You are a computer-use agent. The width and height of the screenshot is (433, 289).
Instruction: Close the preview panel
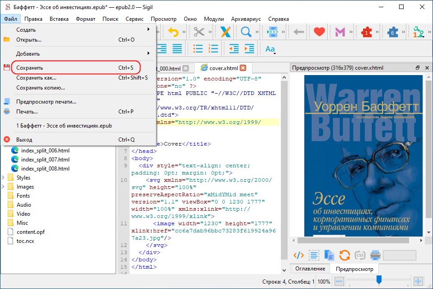(427, 68)
